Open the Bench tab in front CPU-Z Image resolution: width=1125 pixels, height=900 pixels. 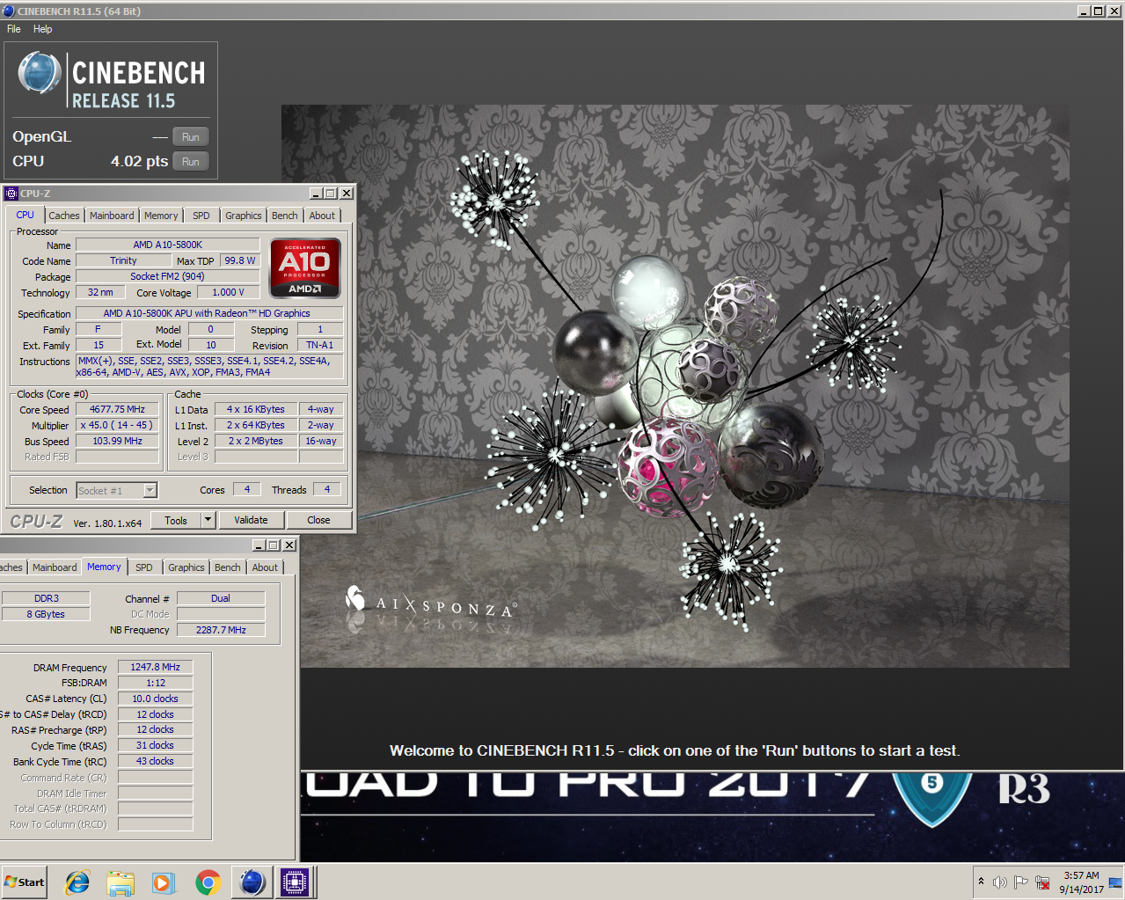pos(285,216)
